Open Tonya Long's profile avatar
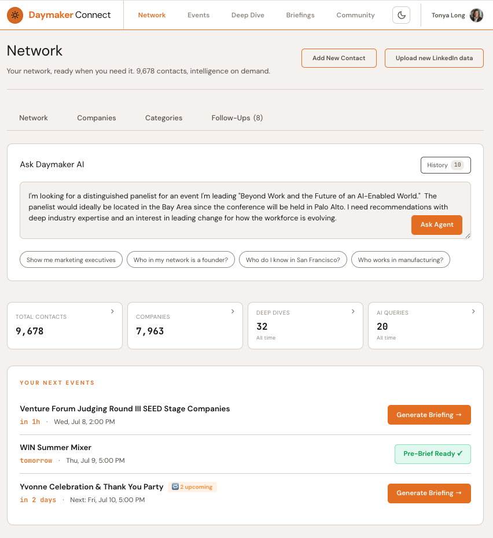The width and height of the screenshot is (493, 538). point(477,15)
